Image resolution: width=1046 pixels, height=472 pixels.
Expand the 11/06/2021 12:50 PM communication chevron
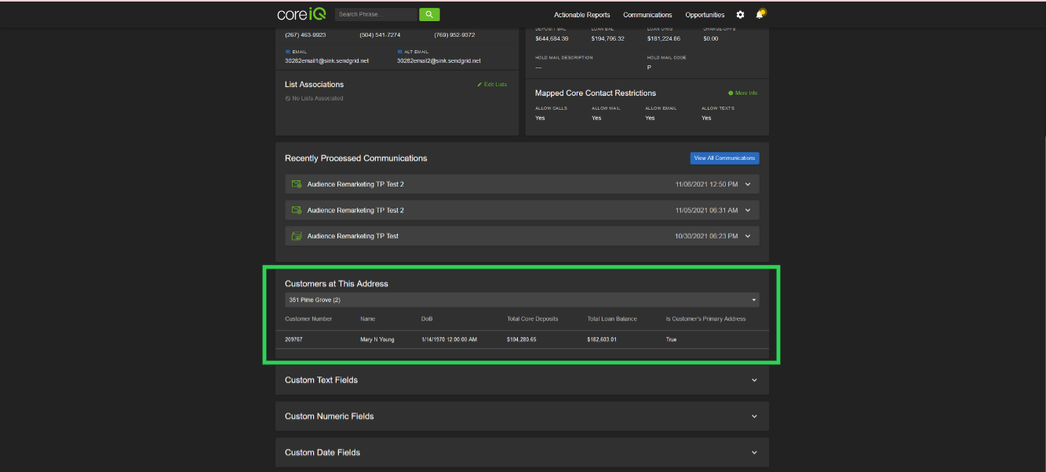coord(748,184)
